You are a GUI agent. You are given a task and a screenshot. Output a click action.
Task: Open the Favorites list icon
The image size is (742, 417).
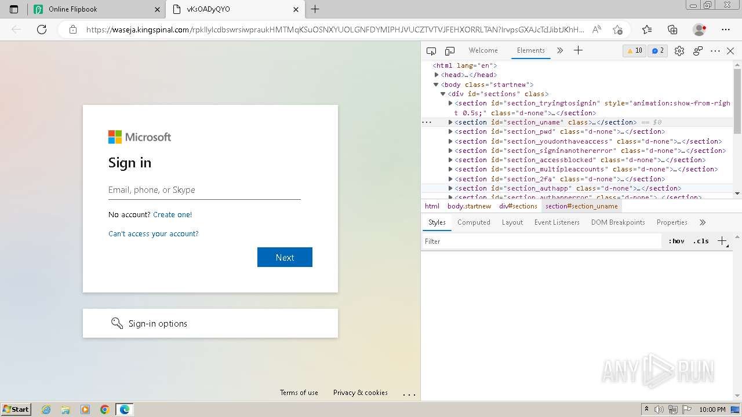tap(647, 30)
